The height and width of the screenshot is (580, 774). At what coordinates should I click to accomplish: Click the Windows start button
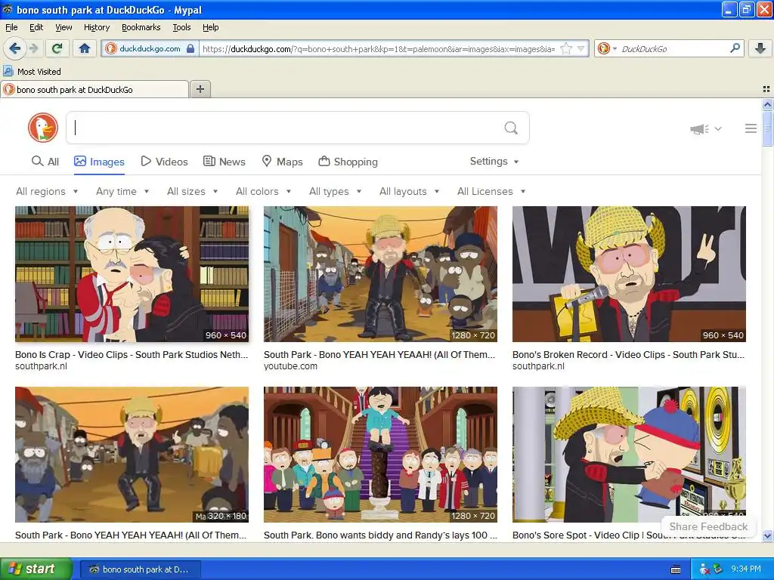click(36, 569)
